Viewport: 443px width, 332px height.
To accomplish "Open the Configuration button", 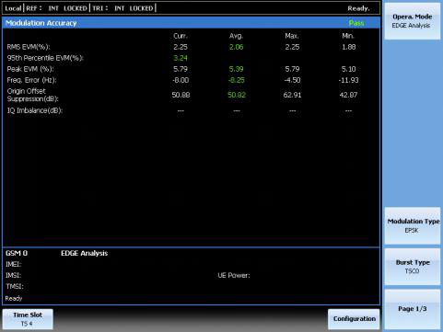I will coord(354,319).
